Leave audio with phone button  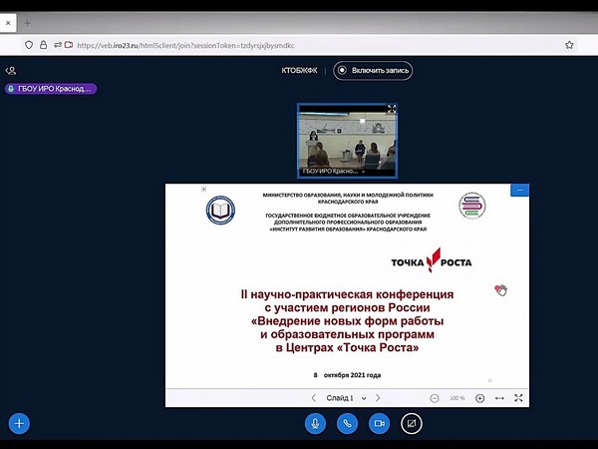pos(347,423)
